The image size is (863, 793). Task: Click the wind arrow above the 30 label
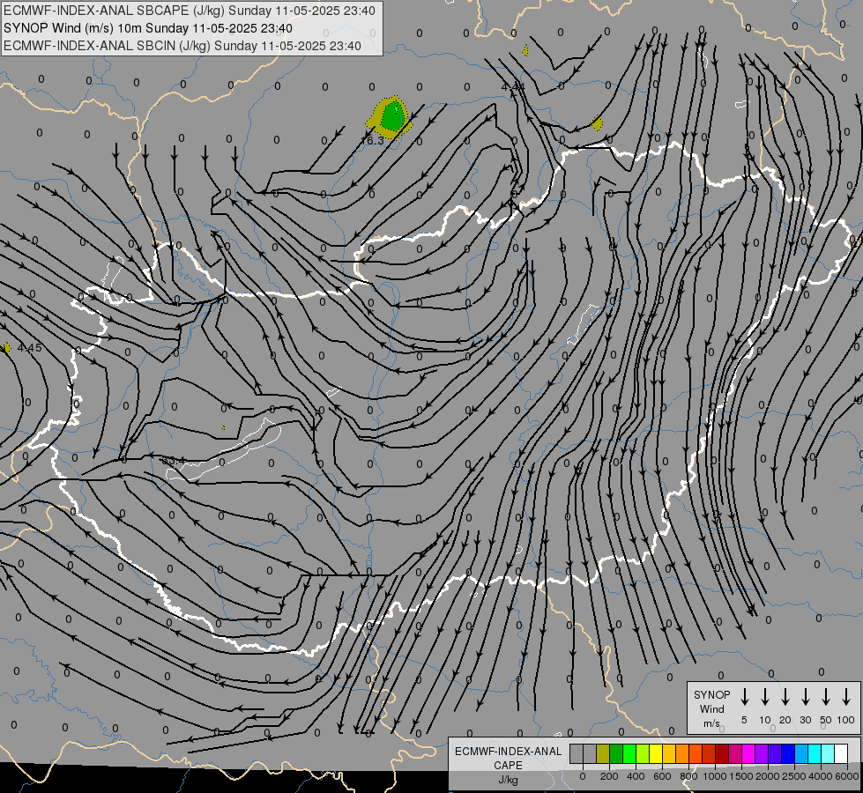[x=805, y=697]
